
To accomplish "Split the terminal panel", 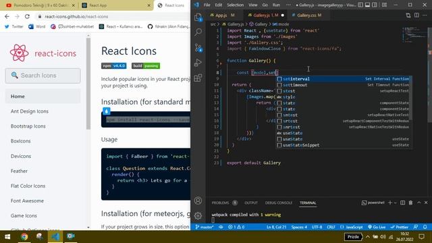I will coord(402,202).
